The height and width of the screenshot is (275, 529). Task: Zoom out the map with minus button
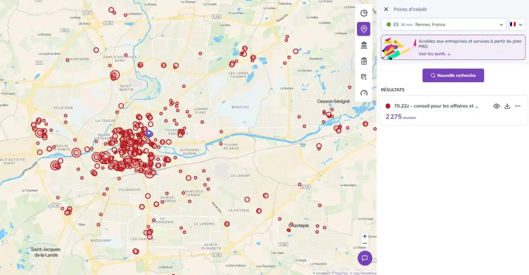click(365, 243)
